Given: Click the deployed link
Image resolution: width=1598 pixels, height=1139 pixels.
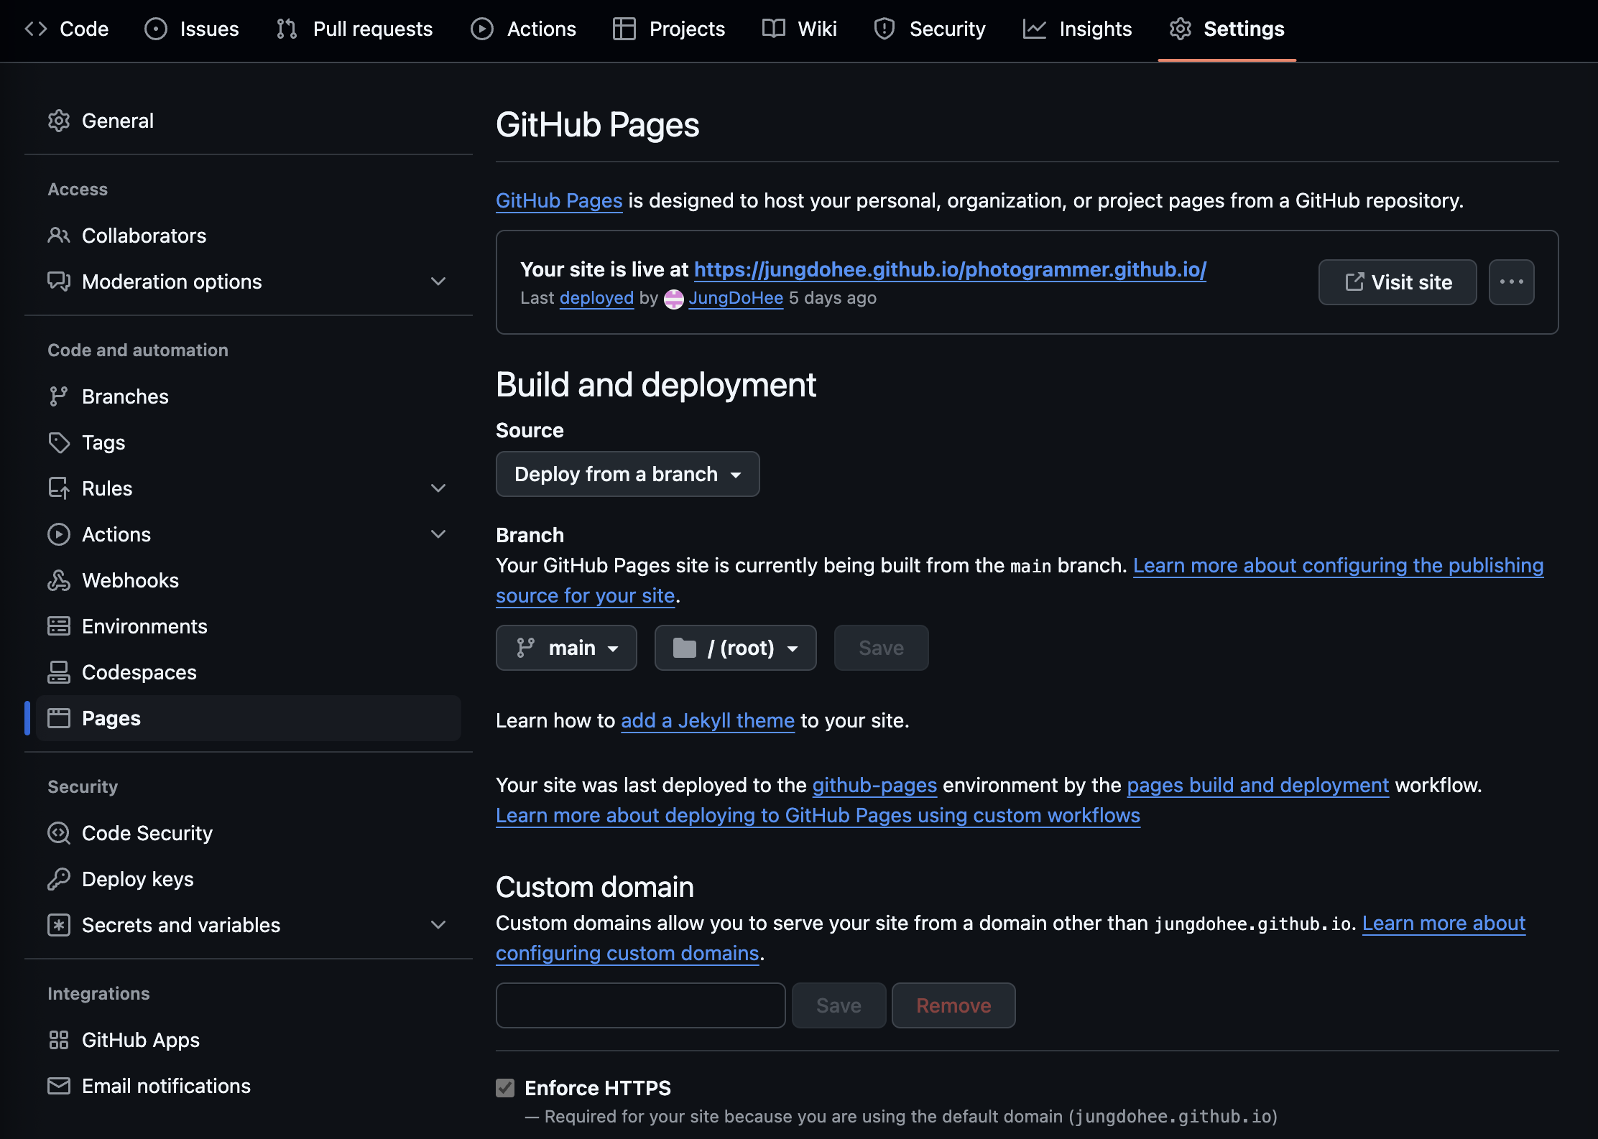Looking at the screenshot, I should (596, 298).
